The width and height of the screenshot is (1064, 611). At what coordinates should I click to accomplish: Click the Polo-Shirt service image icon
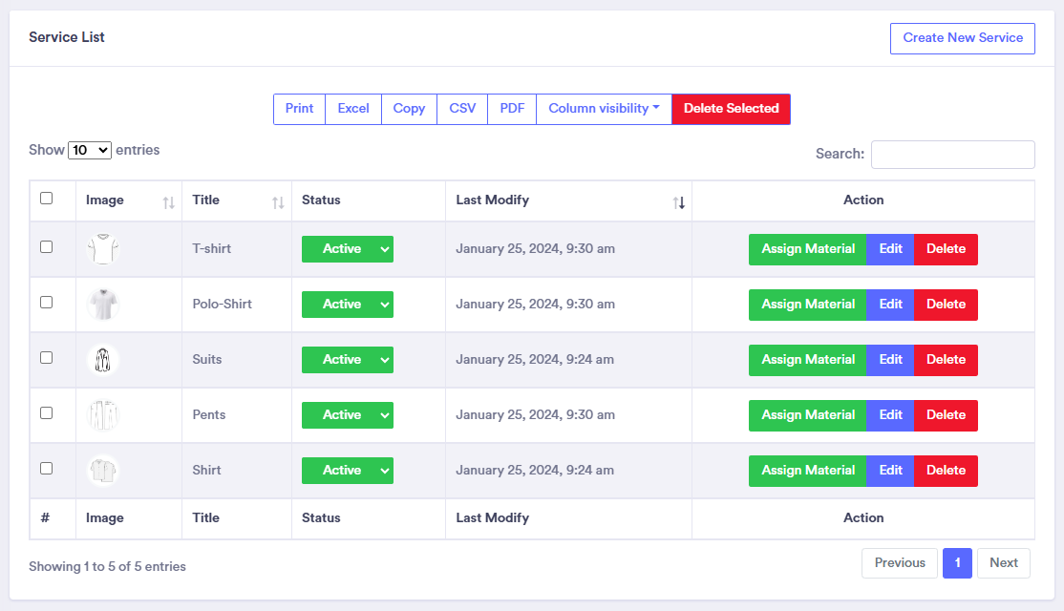pyautogui.click(x=102, y=305)
